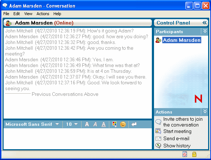Click Adam Marsden's participant status icon
Screen dimensions: 211x160
(158, 40)
